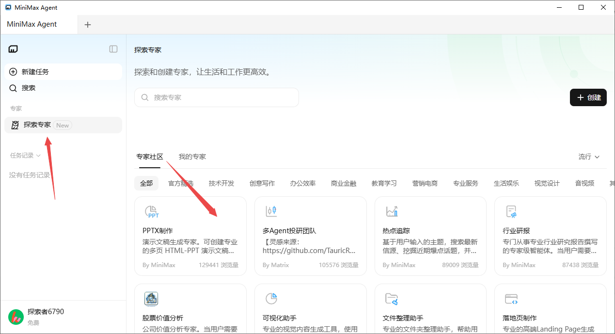Open the 可视化助手 pie chart icon
The width and height of the screenshot is (615, 334).
click(x=271, y=299)
